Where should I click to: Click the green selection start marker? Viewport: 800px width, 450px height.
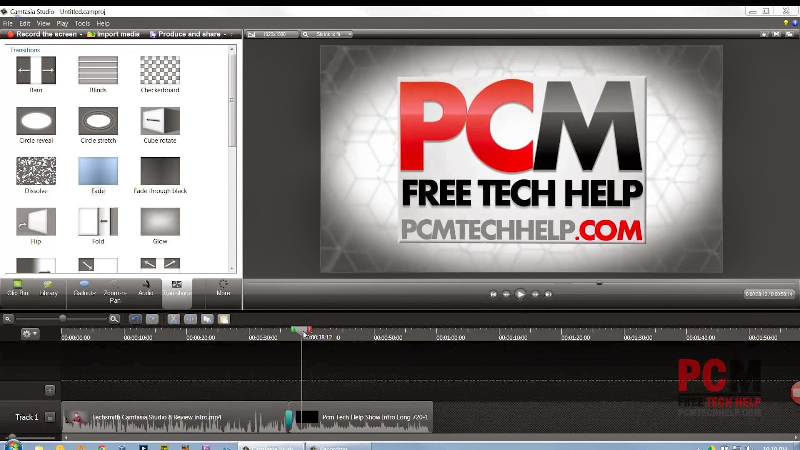tap(293, 329)
